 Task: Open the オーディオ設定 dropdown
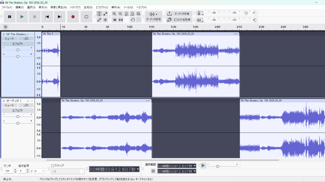[153, 17]
